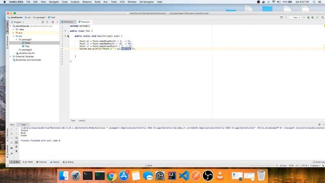Open Google Chrome from the Dock
325x183 pixels.
(112, 176)
